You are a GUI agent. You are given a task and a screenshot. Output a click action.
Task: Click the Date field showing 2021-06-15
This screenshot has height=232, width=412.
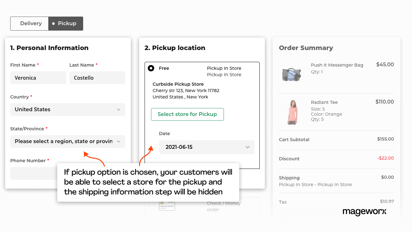click(207, 147)
